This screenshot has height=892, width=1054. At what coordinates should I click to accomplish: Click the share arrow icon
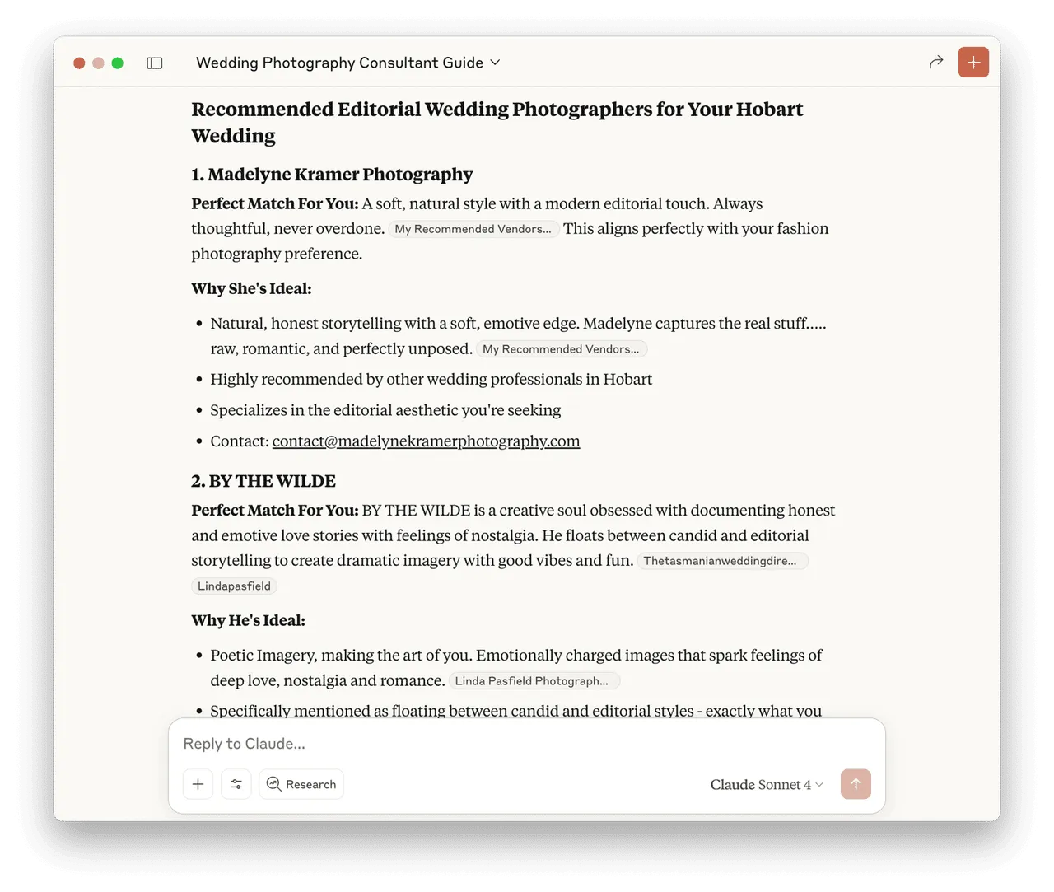tap(935, 62)
